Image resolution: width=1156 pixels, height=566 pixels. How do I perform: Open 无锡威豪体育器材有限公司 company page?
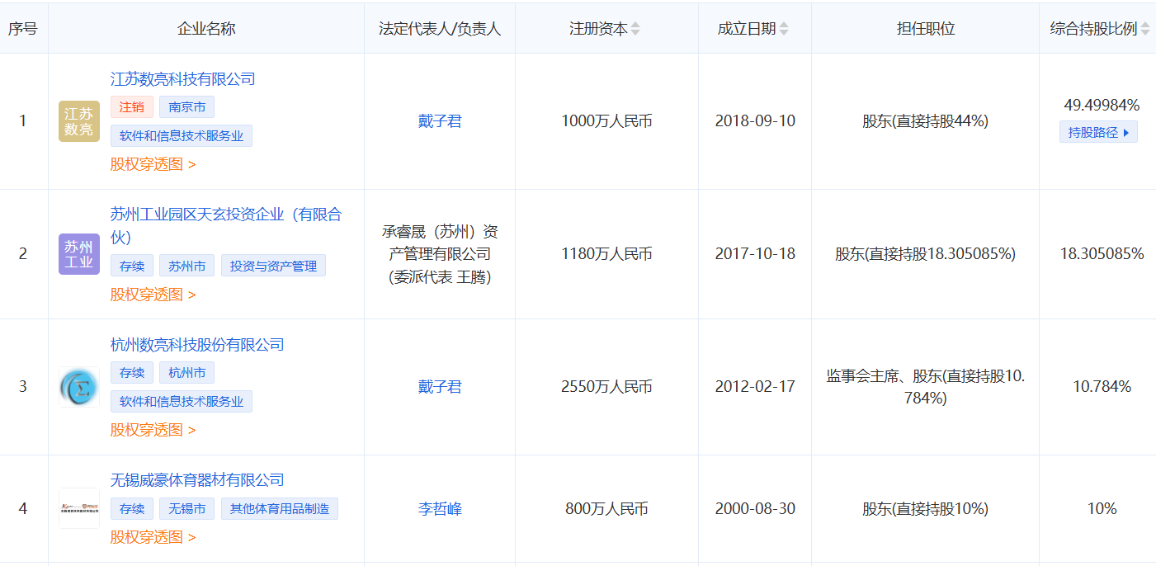pos(197,480)
